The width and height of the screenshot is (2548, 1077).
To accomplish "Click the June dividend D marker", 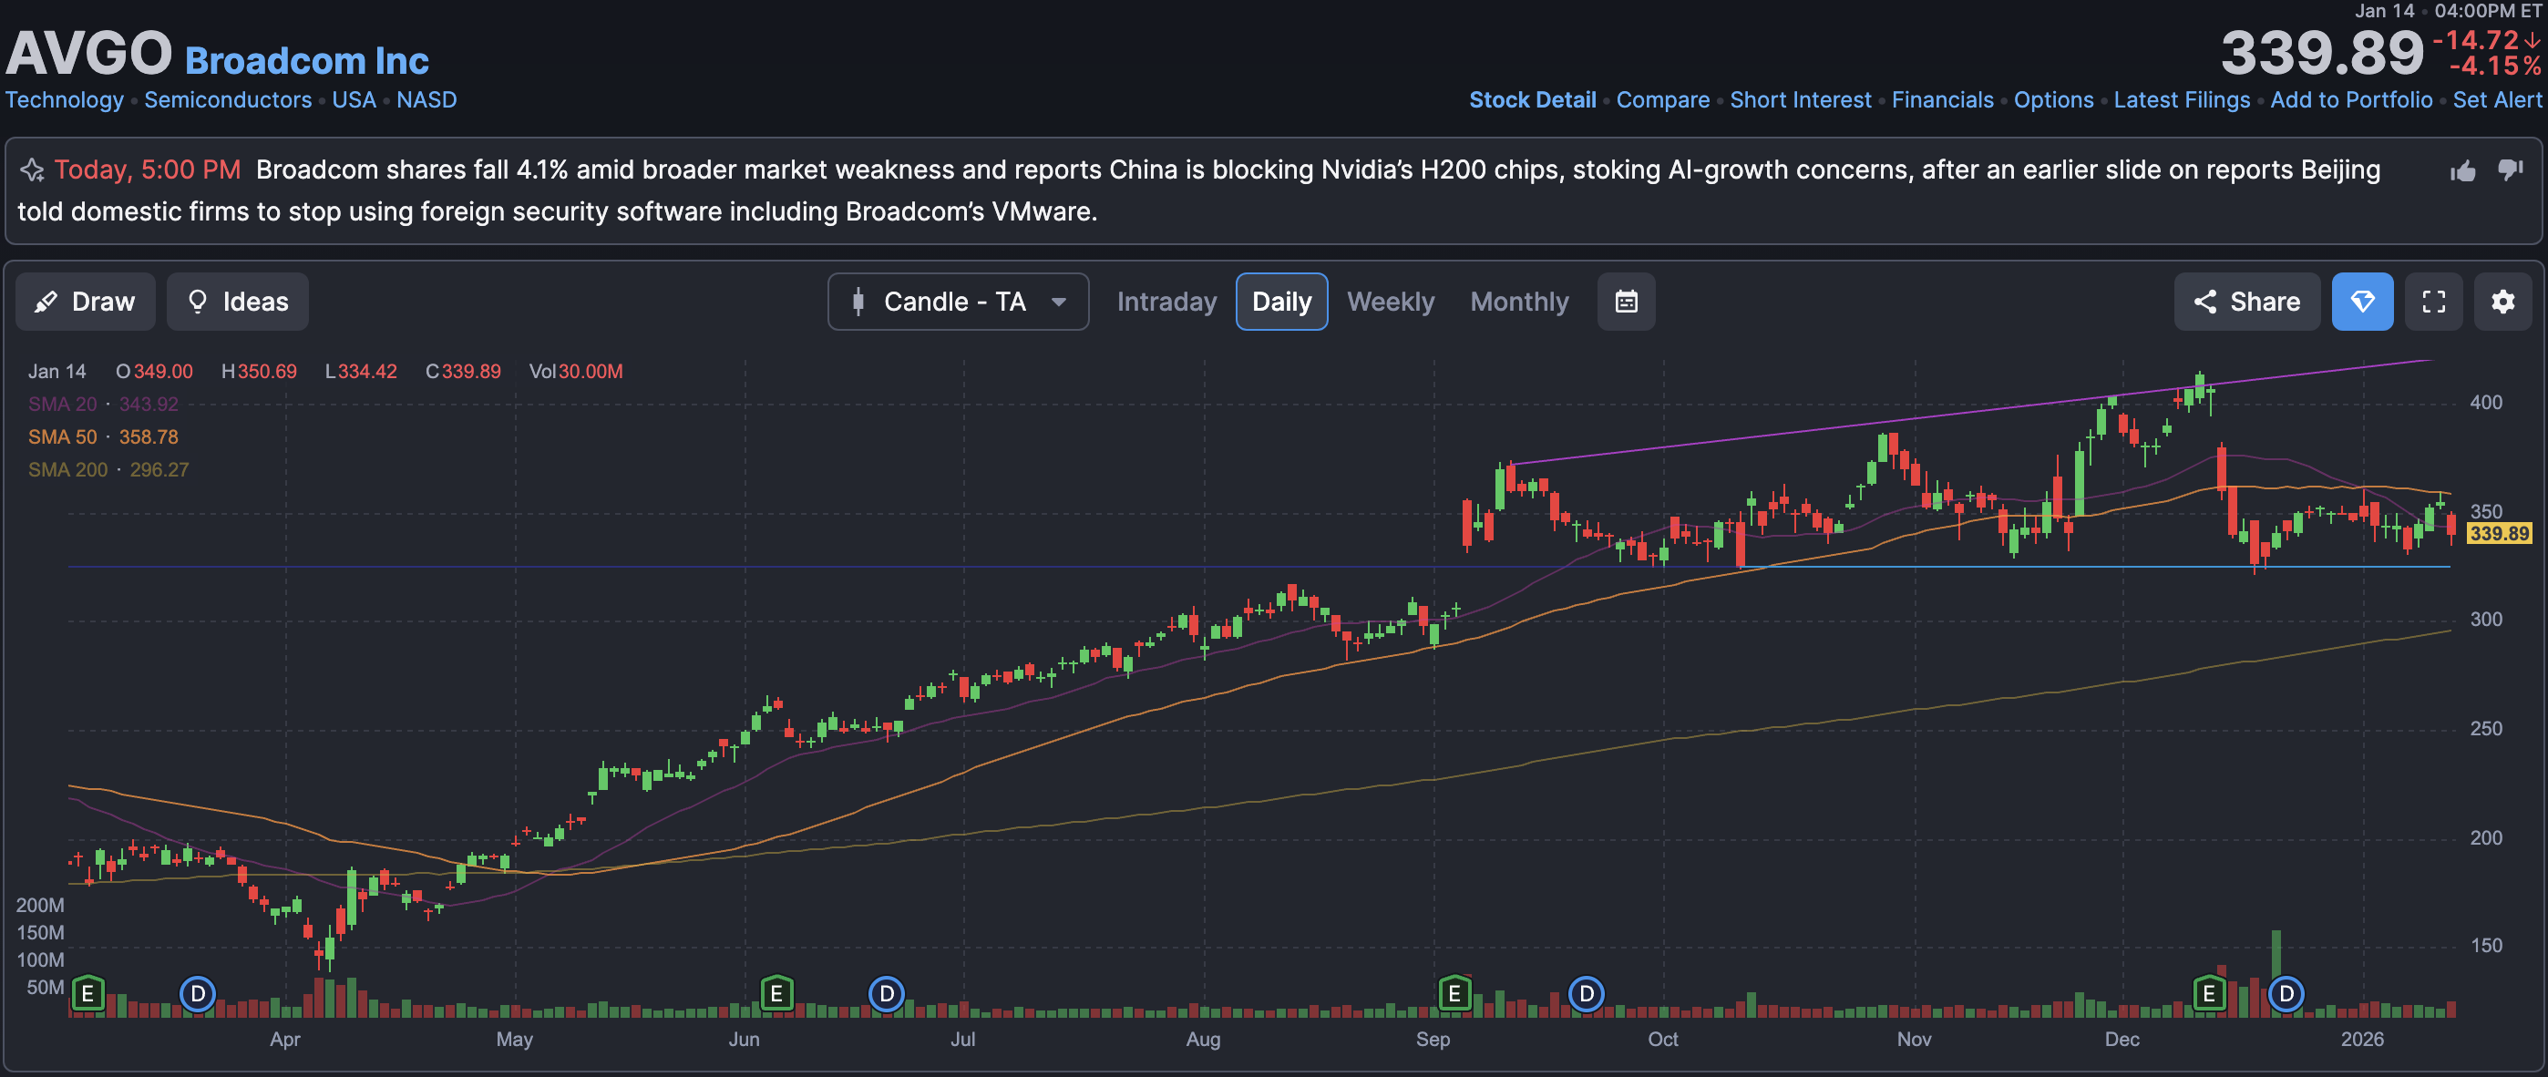I will (x=887, y=993).
